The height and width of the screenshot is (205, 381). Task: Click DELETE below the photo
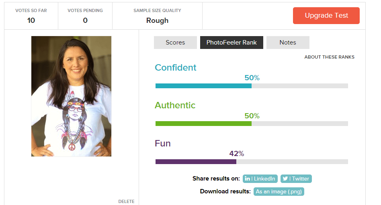(126, 201)
